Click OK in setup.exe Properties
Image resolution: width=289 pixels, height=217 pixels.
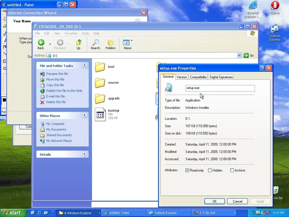214,201
